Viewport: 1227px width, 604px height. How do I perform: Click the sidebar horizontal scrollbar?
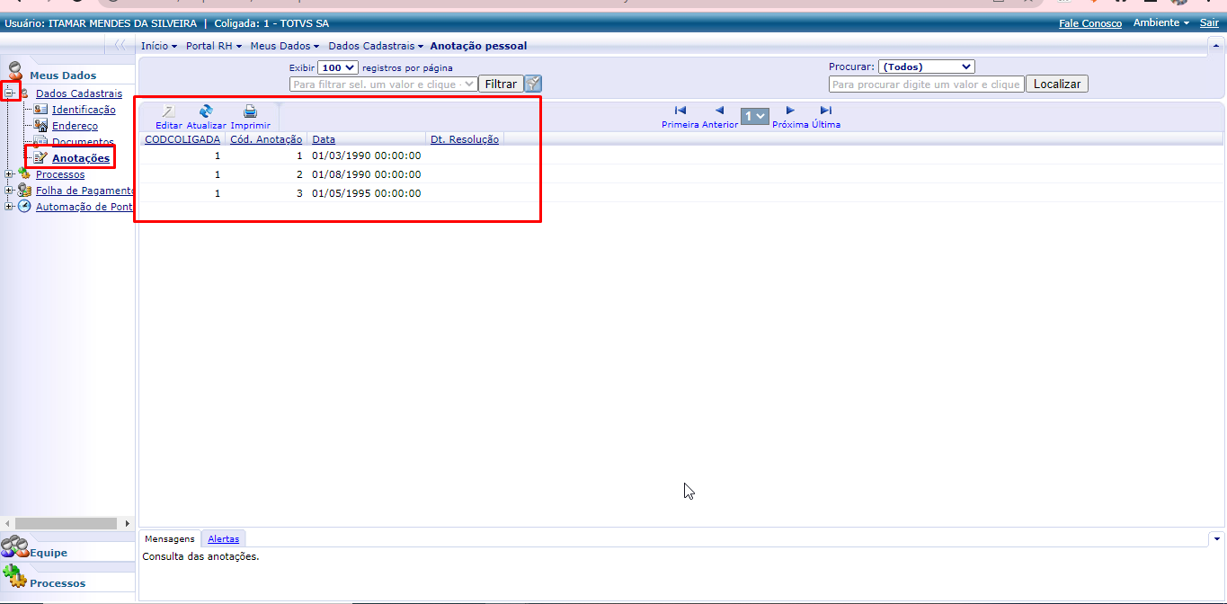click(67, 523)
